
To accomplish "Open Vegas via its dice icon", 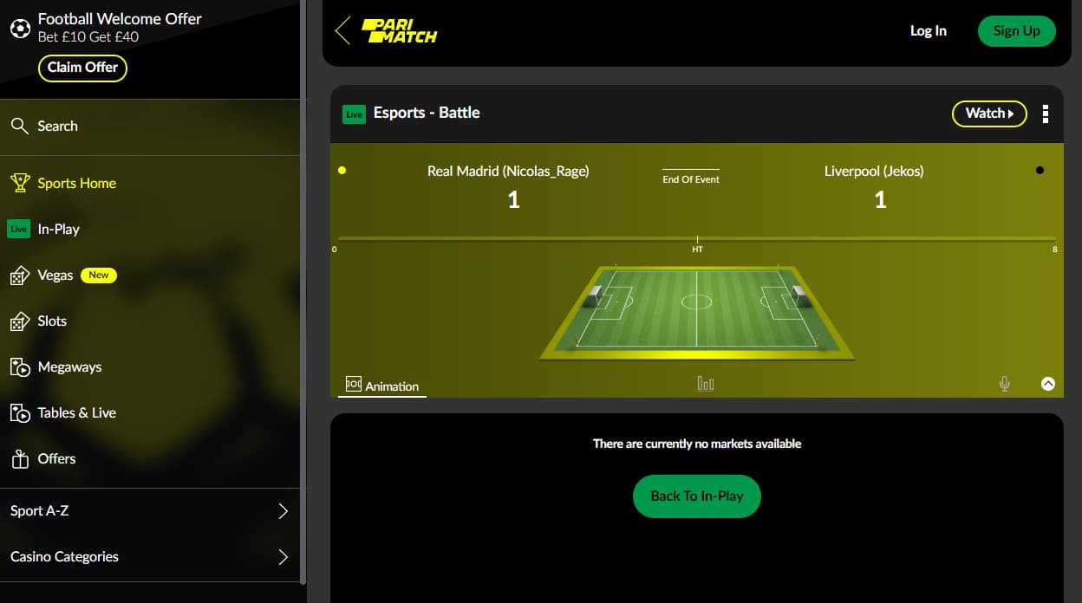I will (x=19, y=276).
